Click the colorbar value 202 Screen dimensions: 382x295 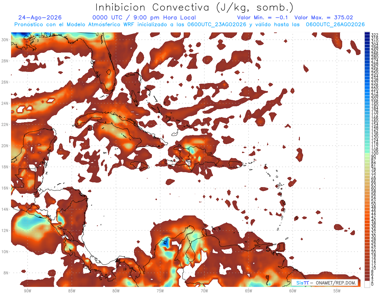point(375,99)
